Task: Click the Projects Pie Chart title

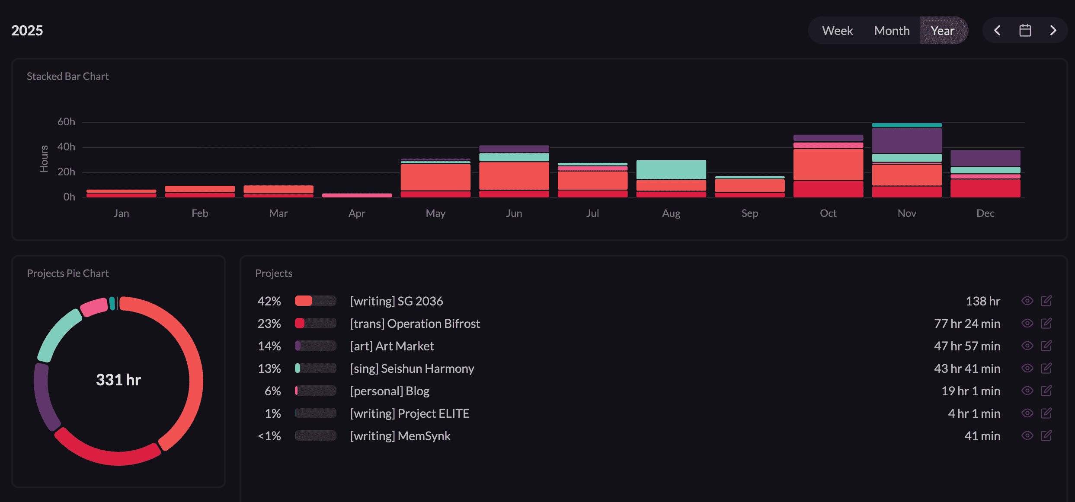Action: pos(67,273)
